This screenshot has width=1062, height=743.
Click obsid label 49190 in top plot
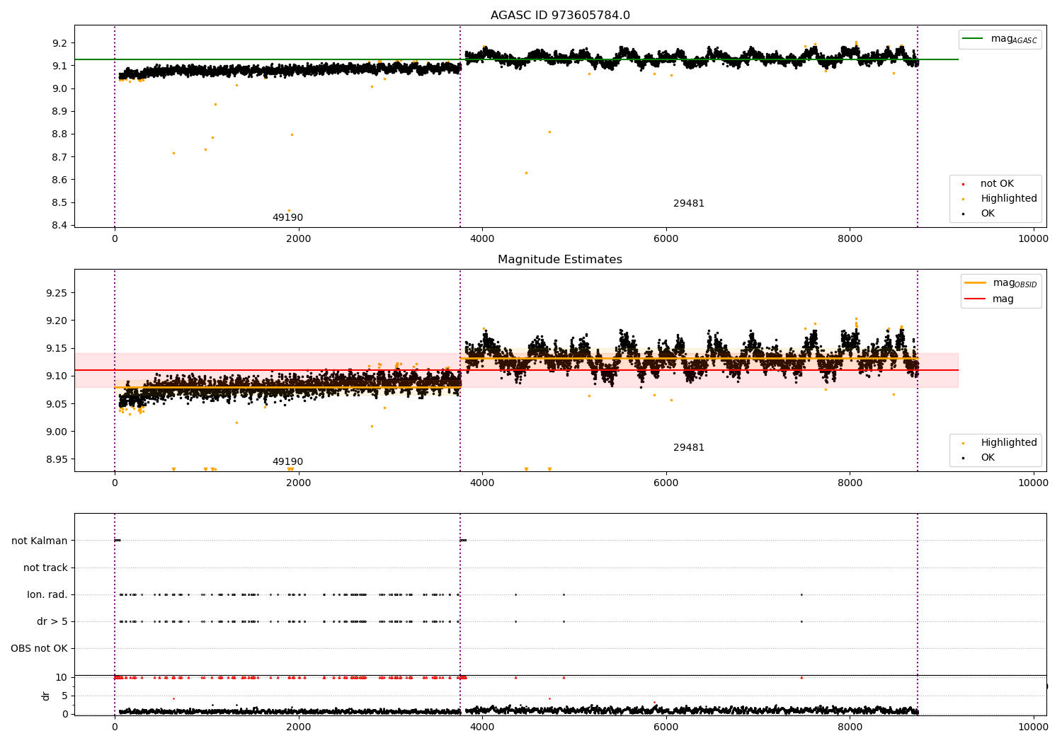point(287,218)
